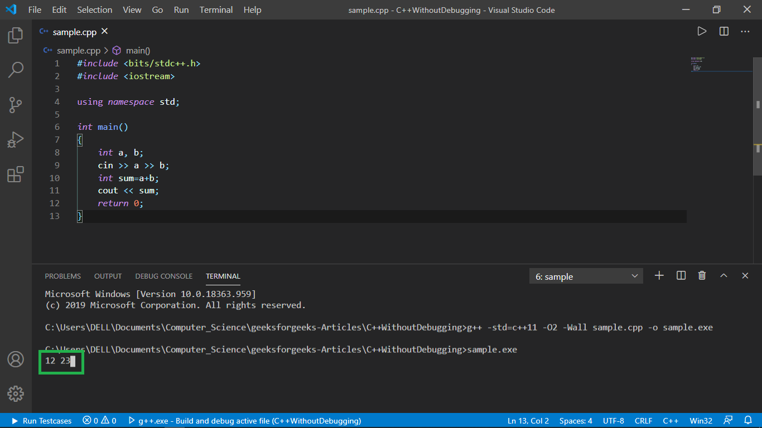Select the sample.cpp editor tab
Screen dimensions: 762x428
click(74, 32)
